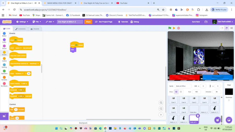
Task: Open the File menu
Action: pyautogui.click(x=37, y=22)
